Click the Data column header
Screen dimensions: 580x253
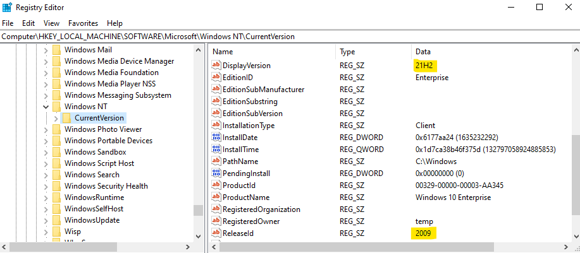[491, 52]
